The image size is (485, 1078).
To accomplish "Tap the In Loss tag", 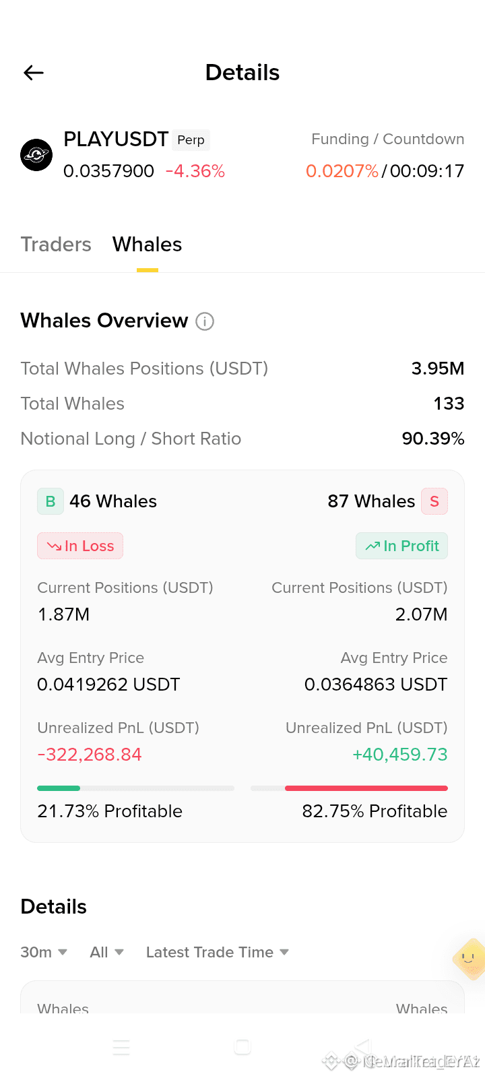I will click(x=80, y=546).
